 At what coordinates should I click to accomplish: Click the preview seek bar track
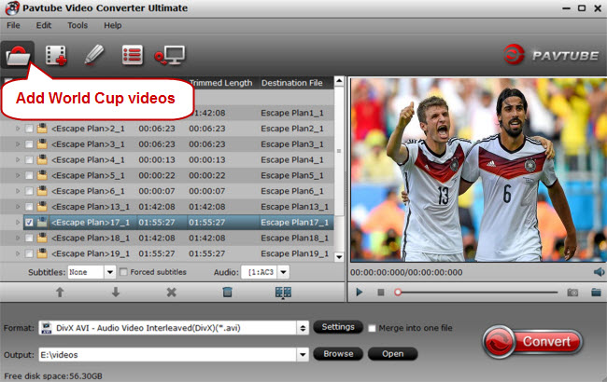click(x=479, y=293)
